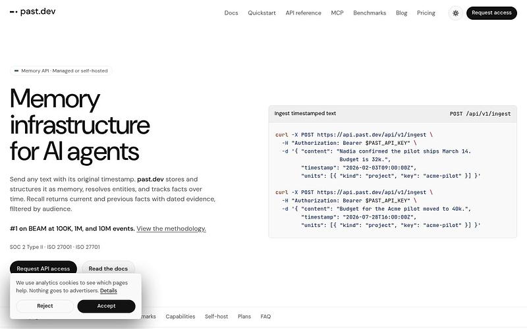Image resolution: width=527 pixels, height=329 pixels.
Task: Click the Request access header button
Action: point(491,13)
